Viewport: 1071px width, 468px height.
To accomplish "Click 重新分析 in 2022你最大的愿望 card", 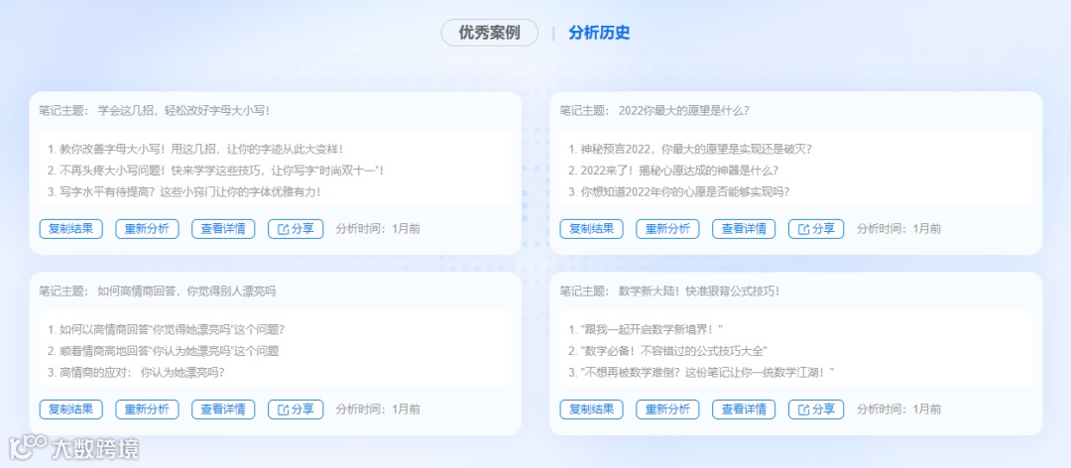I will click(x=667, y=229).
